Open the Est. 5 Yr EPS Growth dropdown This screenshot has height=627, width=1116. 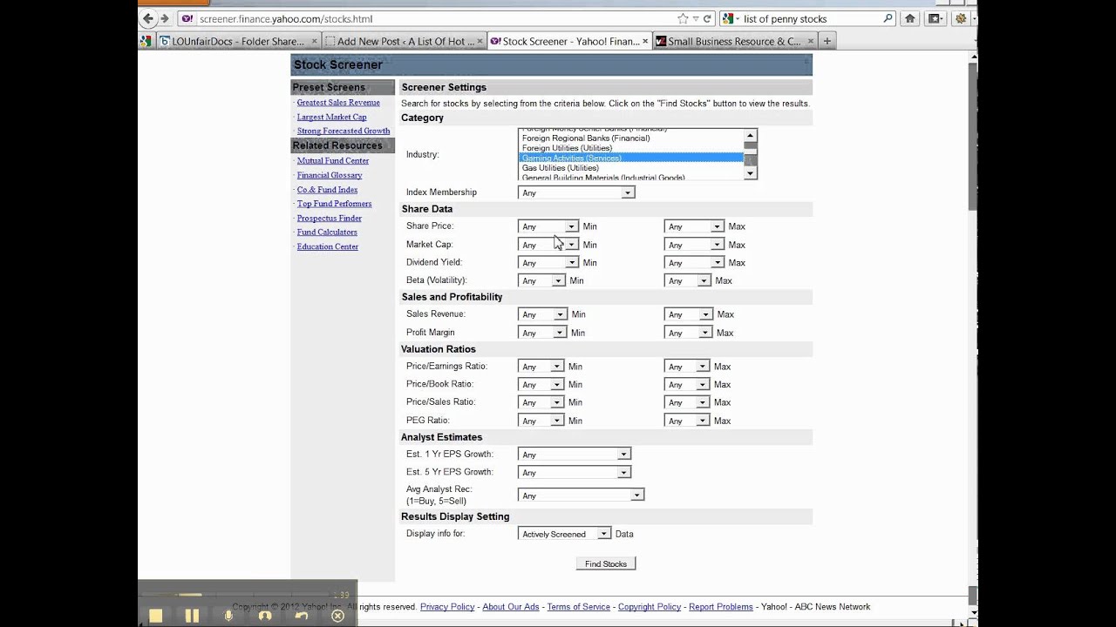574,472
